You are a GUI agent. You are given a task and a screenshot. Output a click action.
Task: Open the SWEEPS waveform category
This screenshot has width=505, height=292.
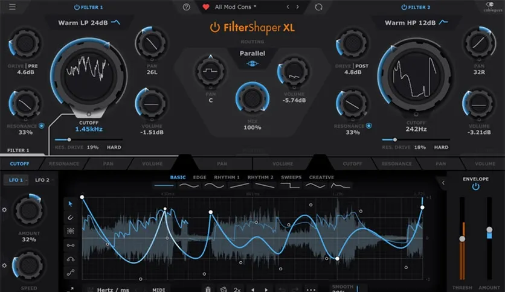click(291, 177)
